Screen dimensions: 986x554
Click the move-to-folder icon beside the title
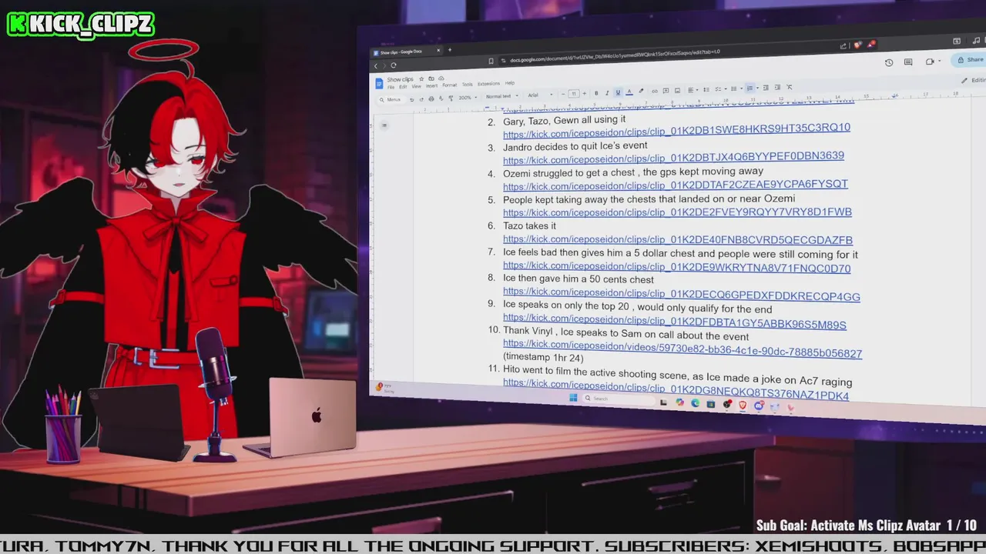(x=431, y=78)
